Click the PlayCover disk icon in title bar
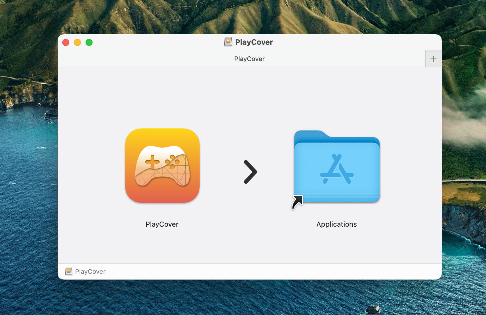The height and width of the screenshot is (315, 486). [x=228, y=42]
